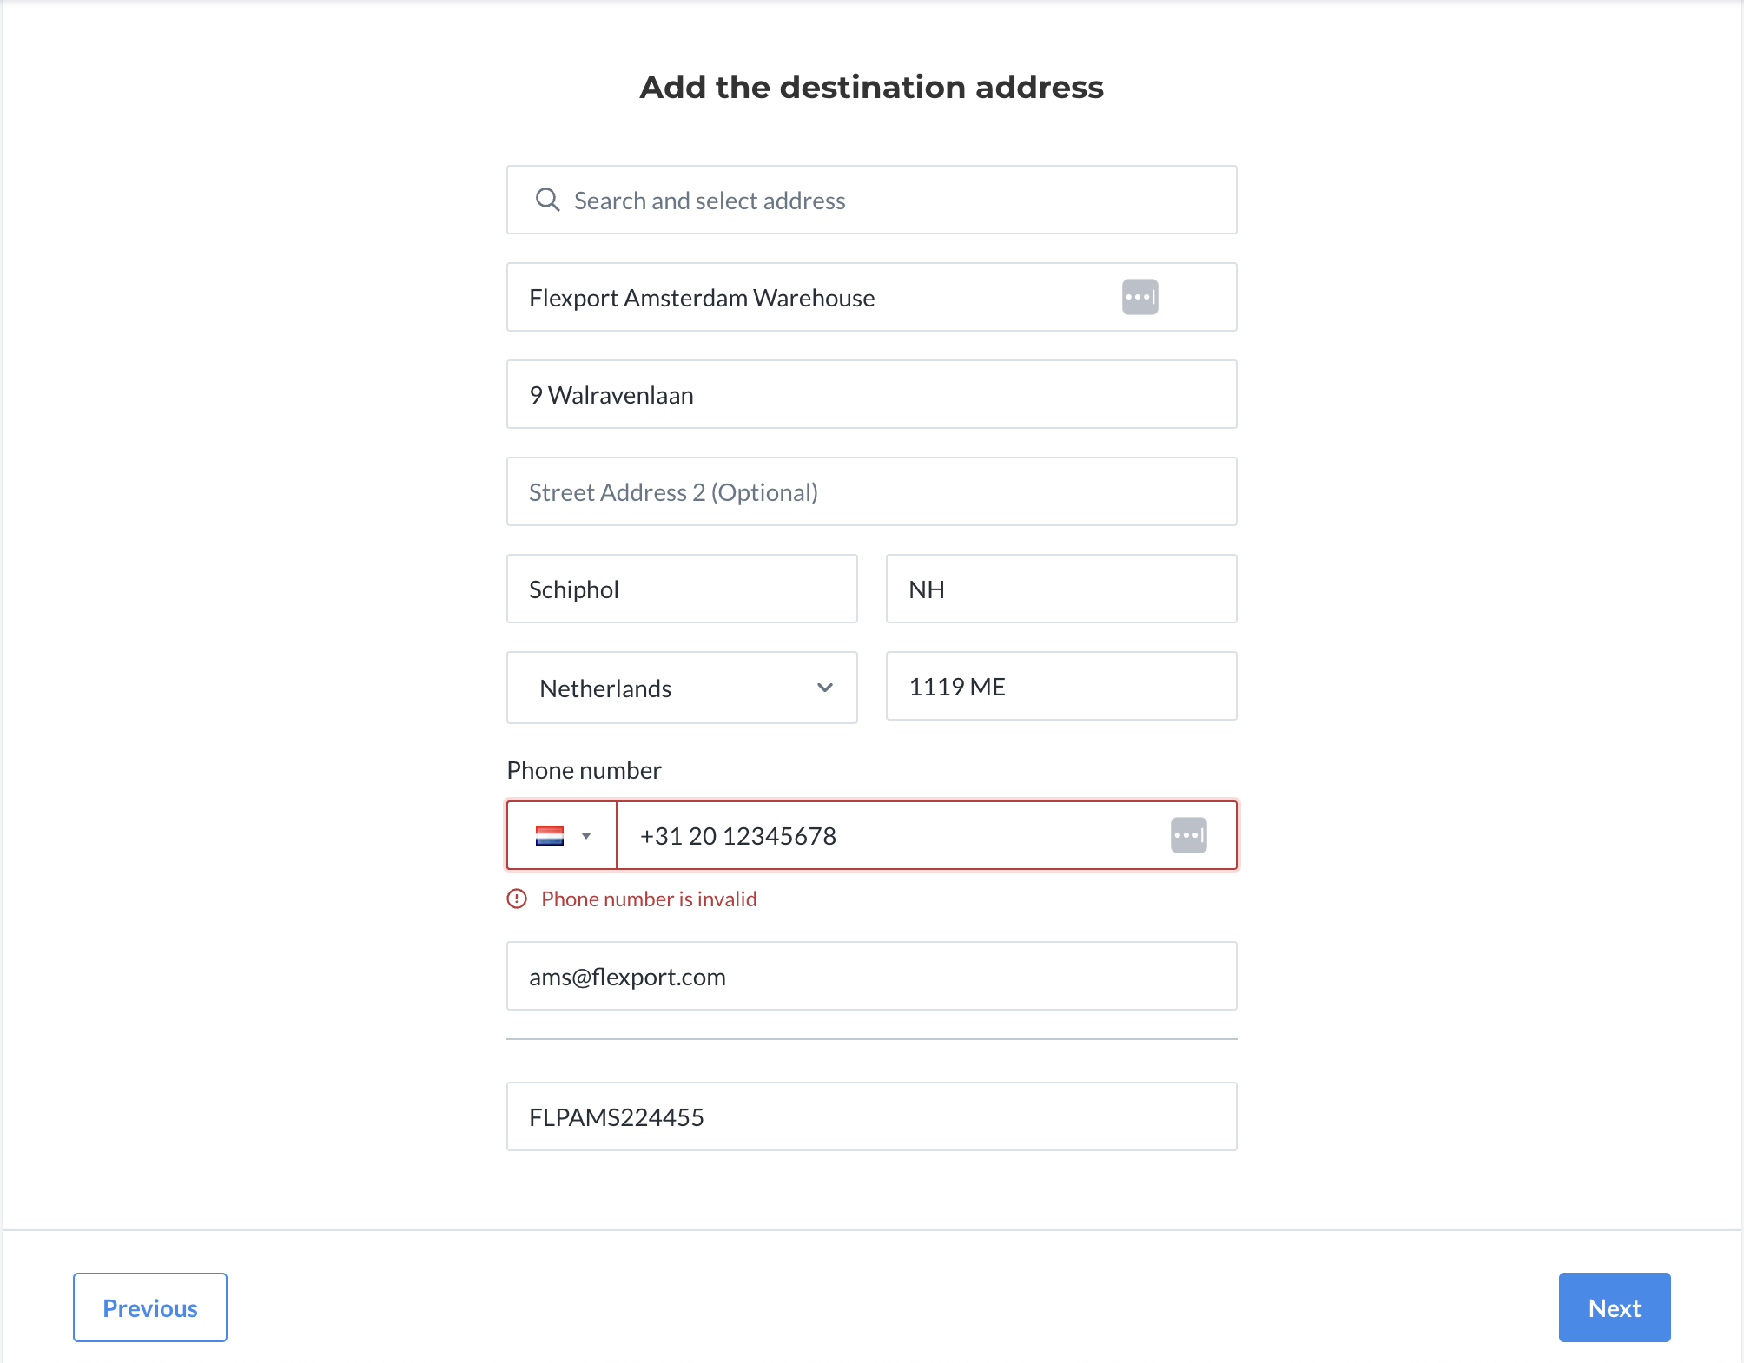Click the red error icon beside the invalid phone message
1744x1363 pixels.
(x=517, y=899)
